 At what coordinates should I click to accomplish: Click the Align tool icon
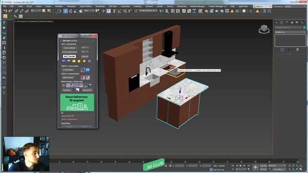(167, 11)
